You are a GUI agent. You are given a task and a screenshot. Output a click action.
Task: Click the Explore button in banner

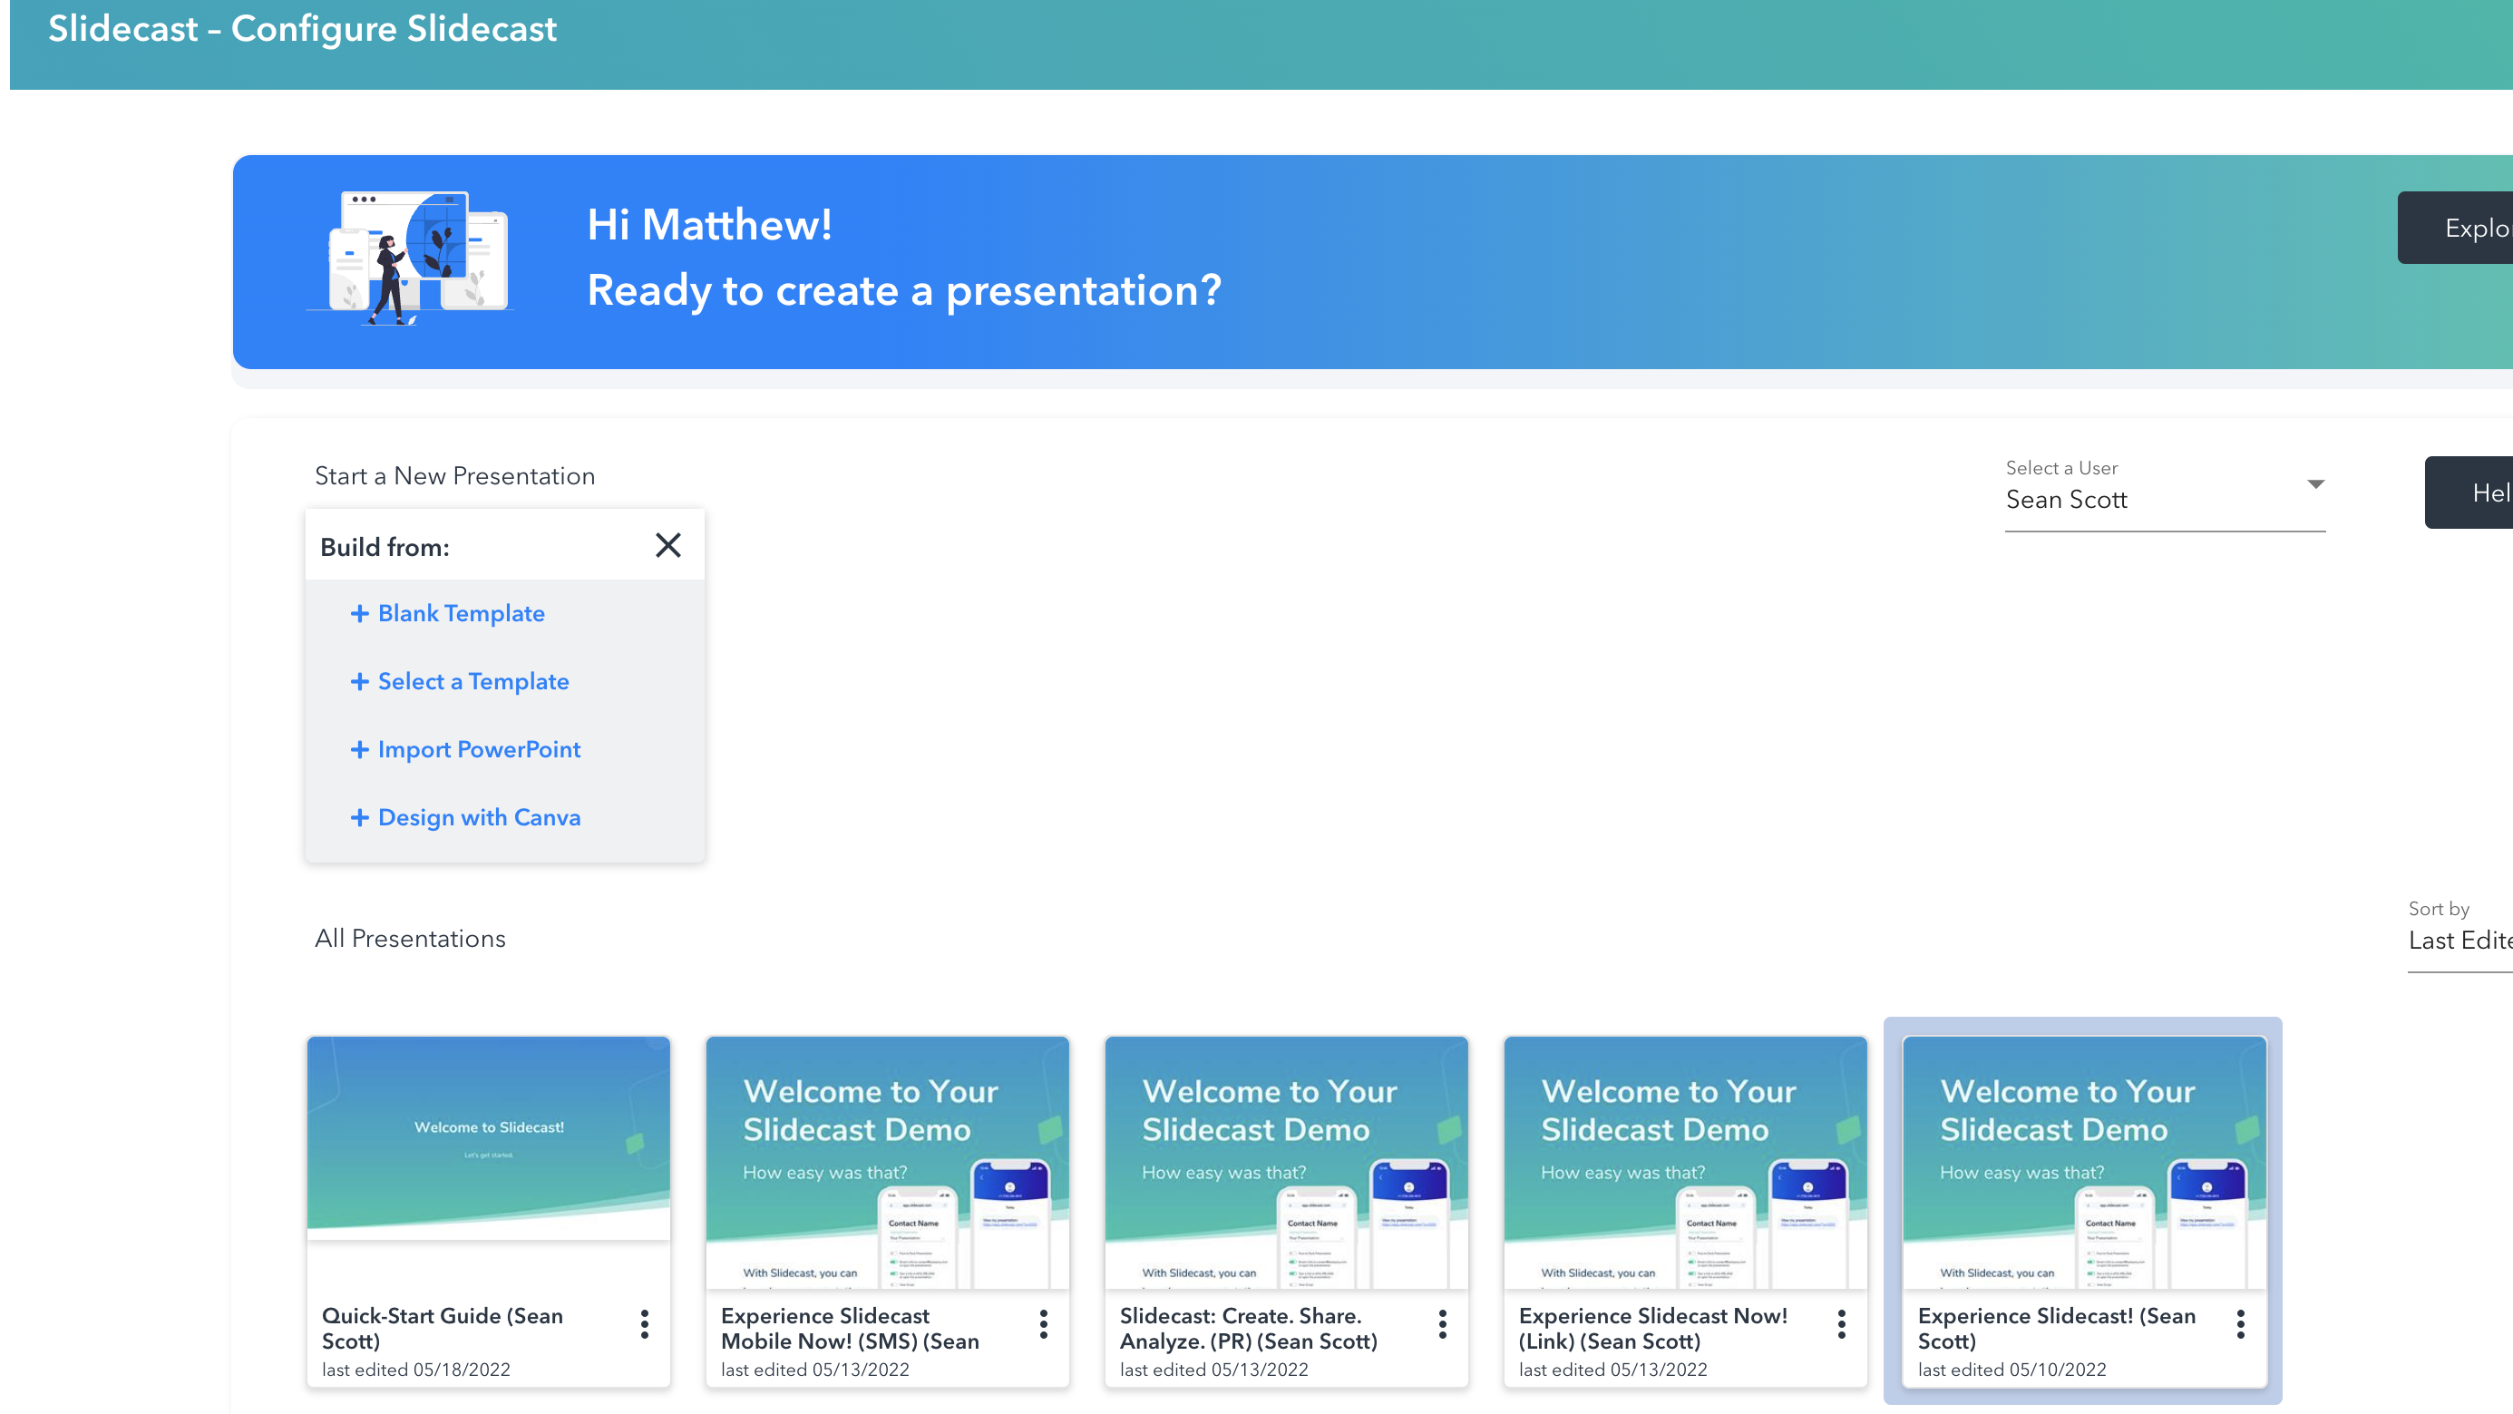pos(2456,228)
